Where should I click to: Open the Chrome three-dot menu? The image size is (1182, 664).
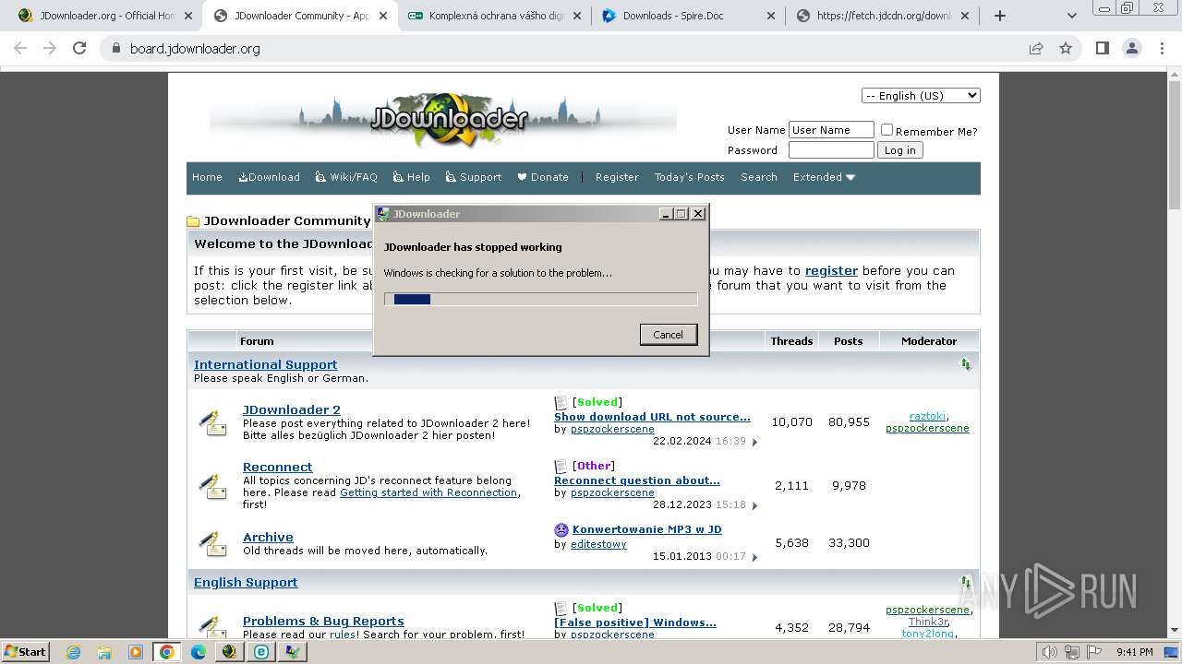tap(1161, 48)
